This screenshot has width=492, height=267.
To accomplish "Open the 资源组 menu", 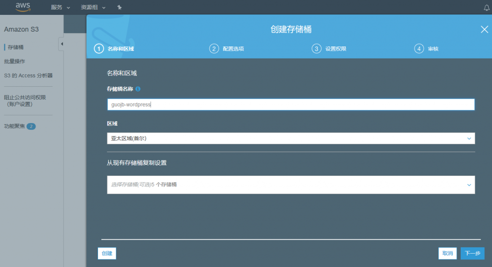I will coord(93,7).
